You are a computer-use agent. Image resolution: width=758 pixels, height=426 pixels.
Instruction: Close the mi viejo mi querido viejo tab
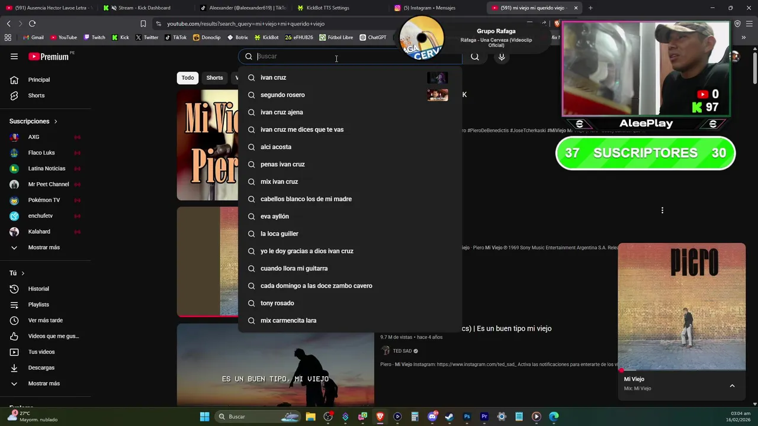(x=576, y=8)
